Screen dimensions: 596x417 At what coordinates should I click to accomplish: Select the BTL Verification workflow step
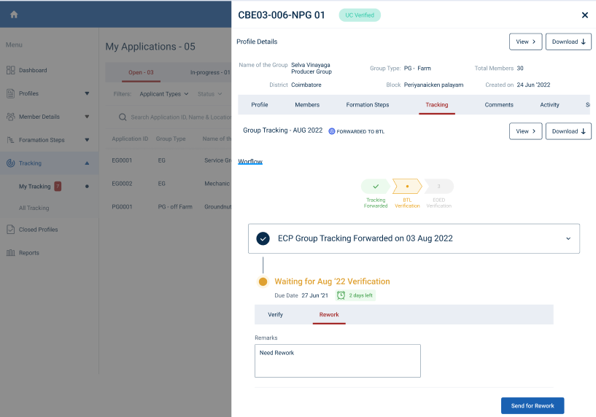tap(407, 187)
